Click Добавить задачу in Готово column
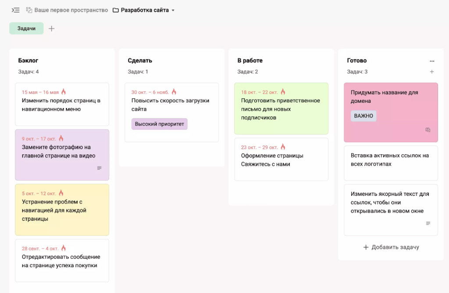The height and width of the screenshot is (293, 449). point(391,247)
